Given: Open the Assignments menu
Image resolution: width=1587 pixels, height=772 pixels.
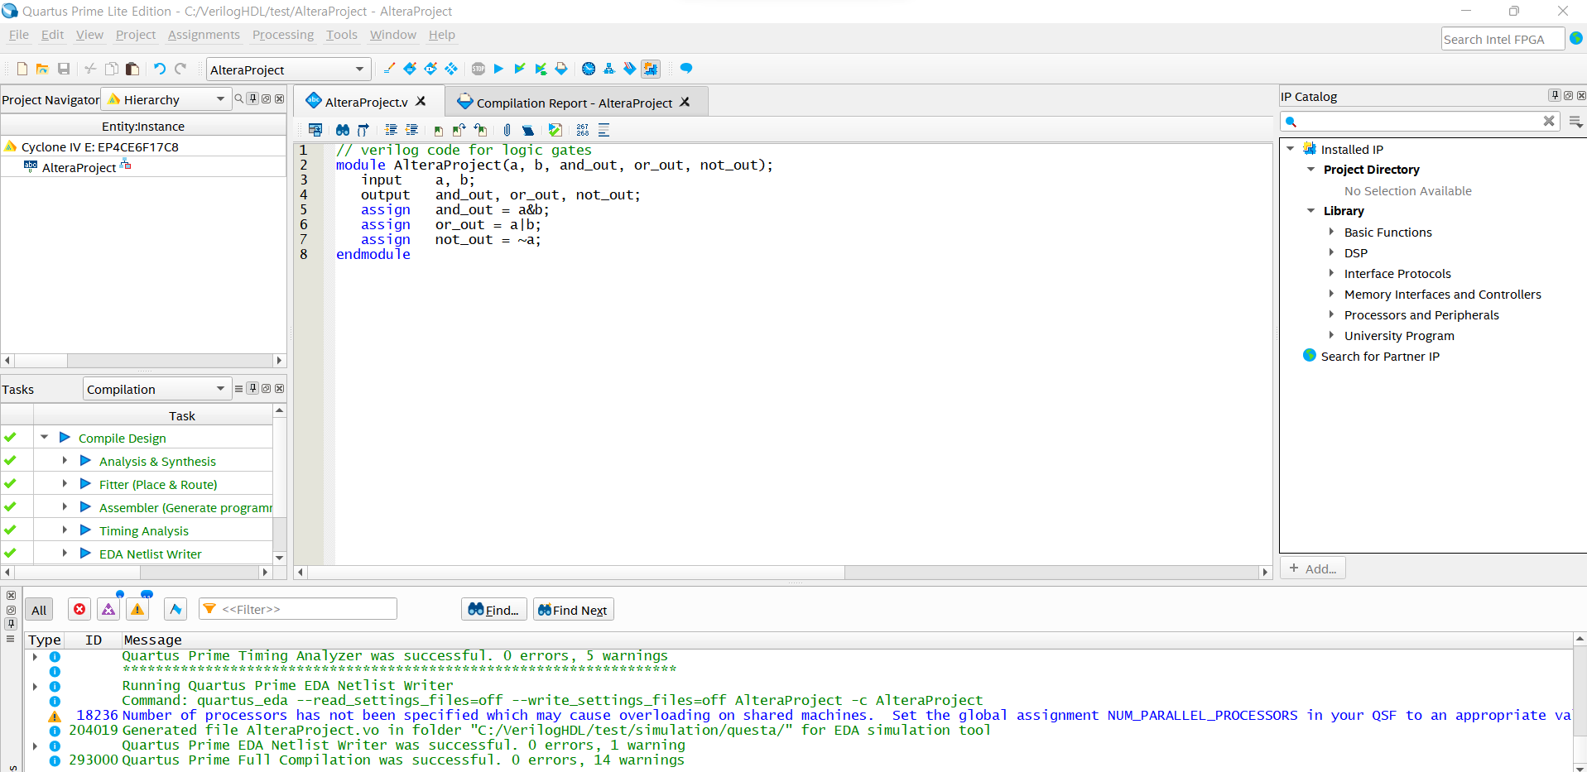Looking at the screenshot, I should tap(204, 35).
